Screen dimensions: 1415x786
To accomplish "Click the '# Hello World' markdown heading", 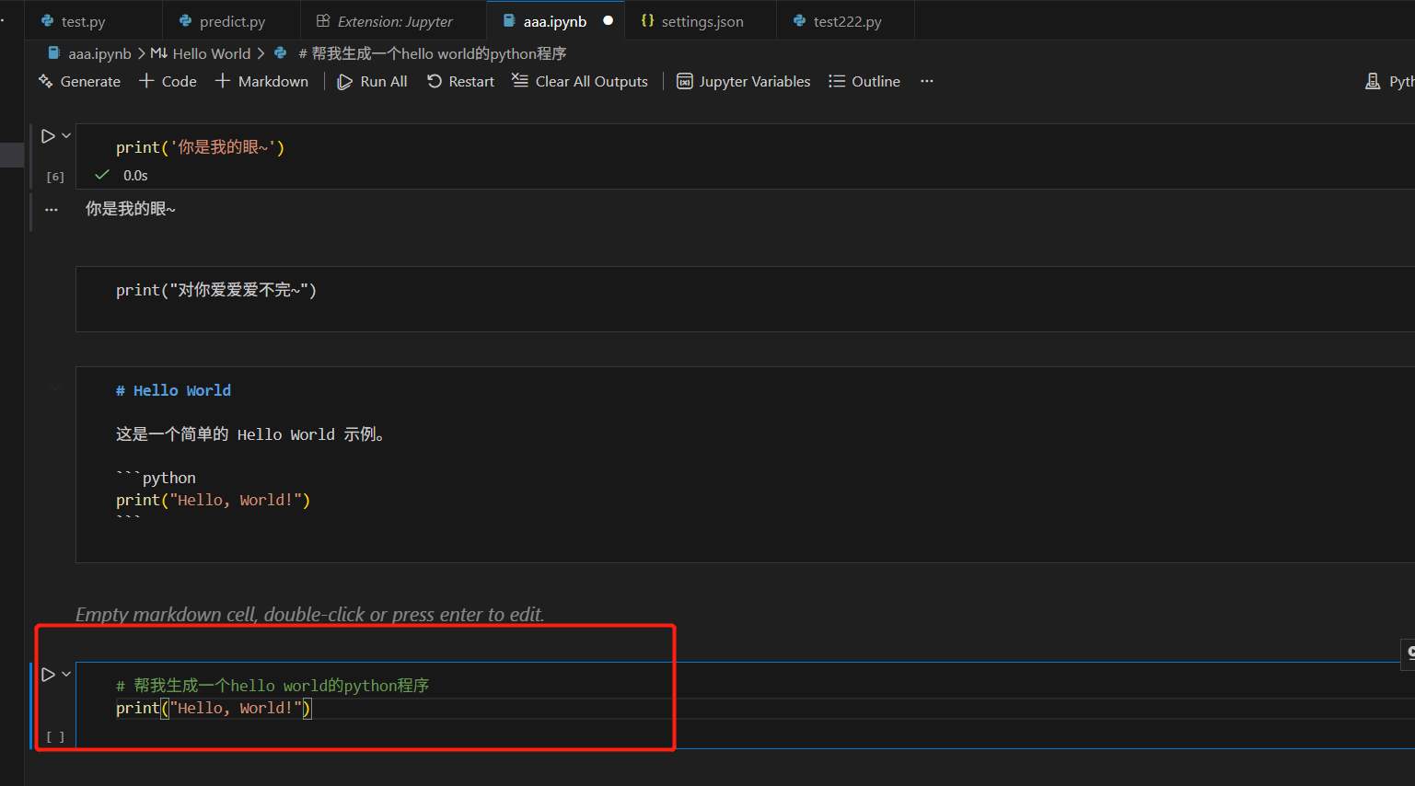I will point(173,391).
